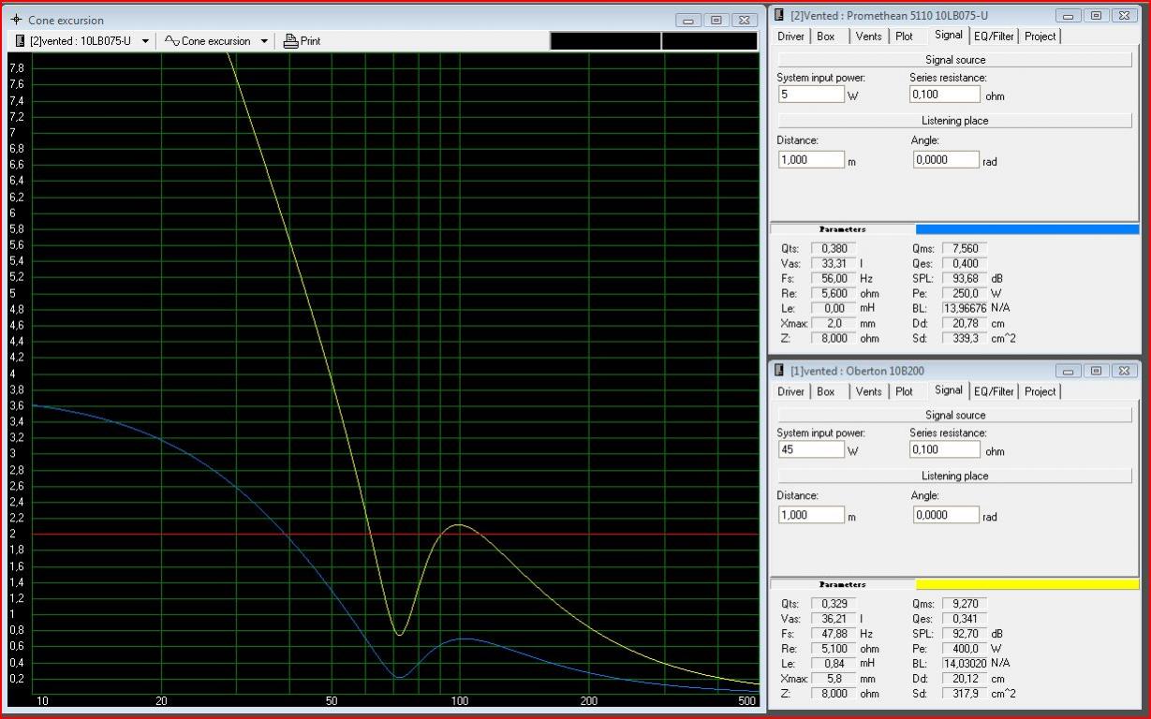Image resolution: width=1151 pixels, height=719 pixels.
Task: Close the Oberton 10B200 project window
Action: point(1124,371)
